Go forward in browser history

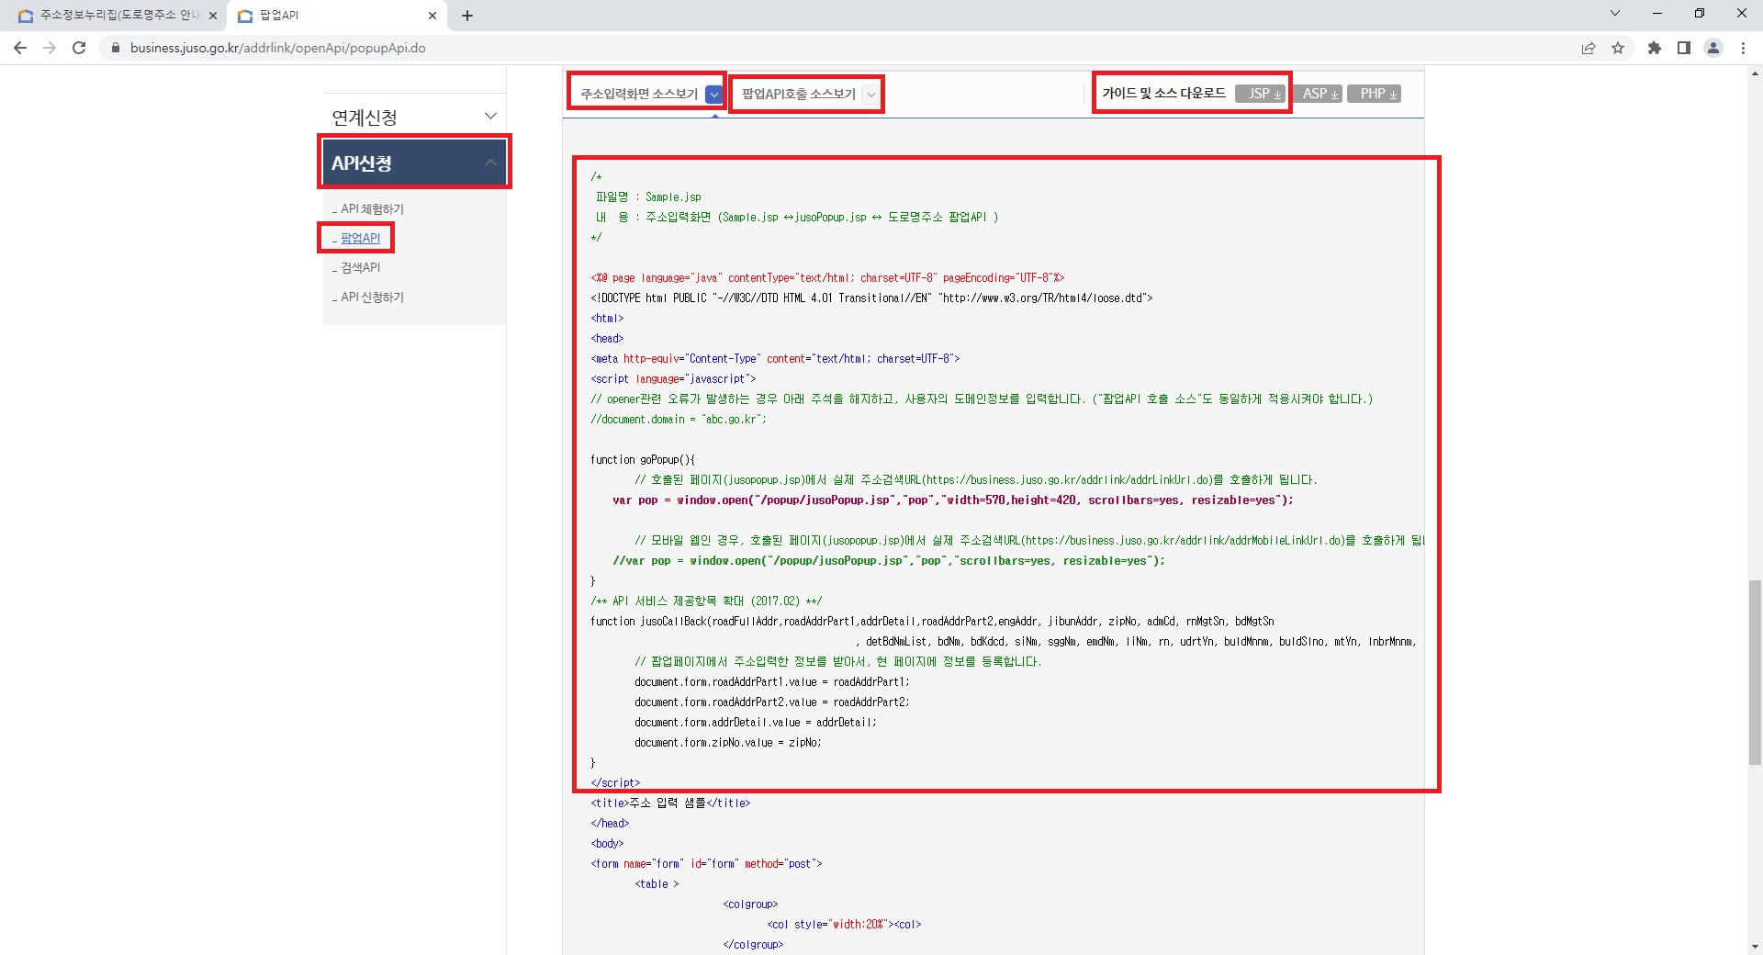[x=50, y=48]
